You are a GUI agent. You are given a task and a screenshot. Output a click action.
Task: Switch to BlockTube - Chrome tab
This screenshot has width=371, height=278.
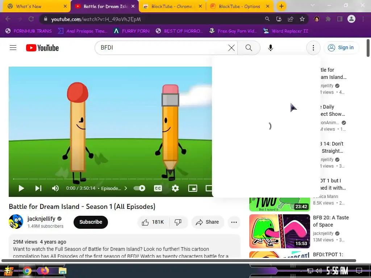point(172,7)
